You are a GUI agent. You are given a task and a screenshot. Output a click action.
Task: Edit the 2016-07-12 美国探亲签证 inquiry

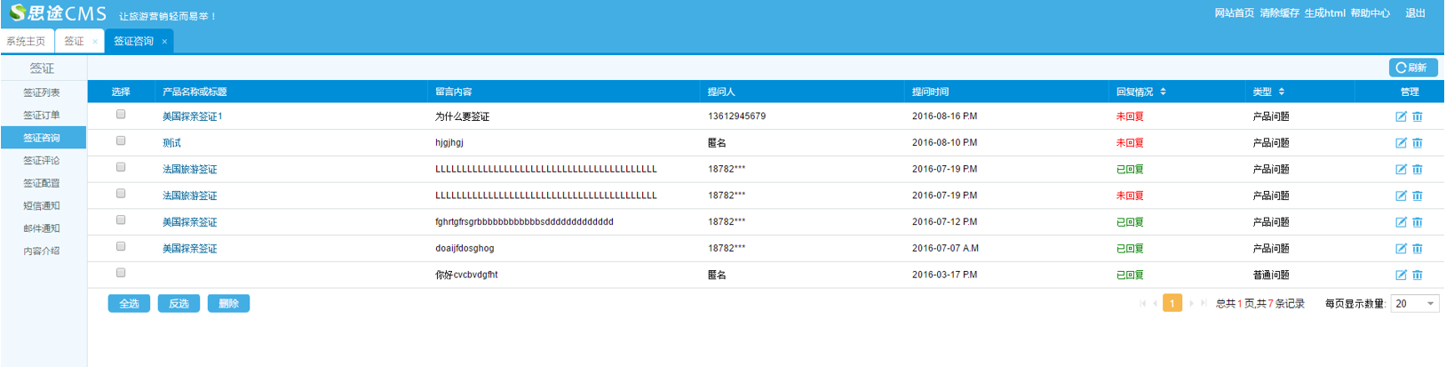tap(1401, 222)
